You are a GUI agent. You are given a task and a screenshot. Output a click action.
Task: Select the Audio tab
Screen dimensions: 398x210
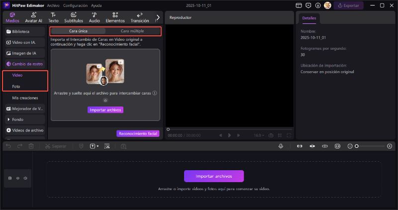click(94, 17)
